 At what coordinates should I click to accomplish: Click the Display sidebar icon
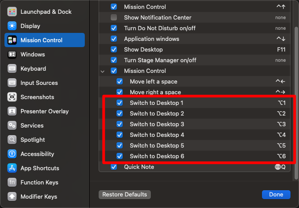pos(12,26)
